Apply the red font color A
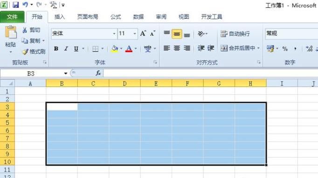Screen dimensions: 318x178 (x=129, y=49)
